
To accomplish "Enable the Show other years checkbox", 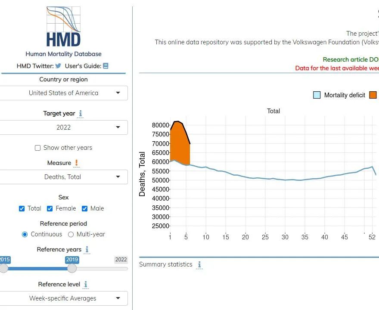I will 38,148.
